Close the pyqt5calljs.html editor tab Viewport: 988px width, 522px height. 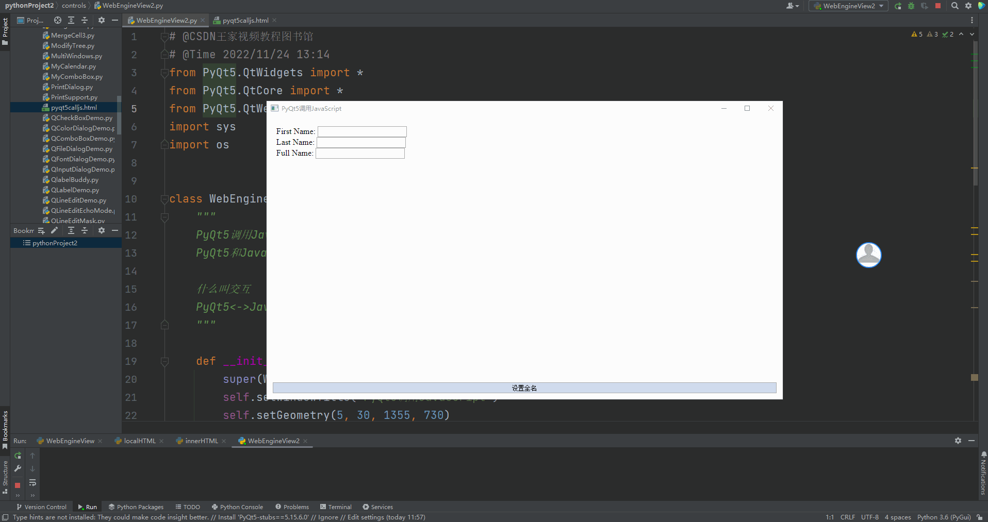(x=275, y=20)
